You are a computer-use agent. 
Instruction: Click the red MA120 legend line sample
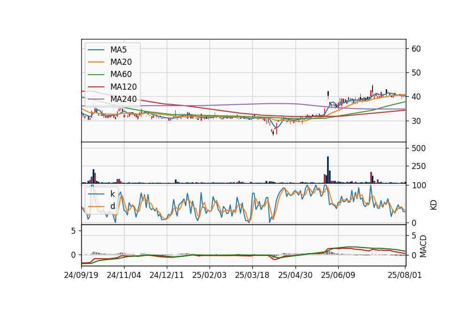click(x=96, y=87)
